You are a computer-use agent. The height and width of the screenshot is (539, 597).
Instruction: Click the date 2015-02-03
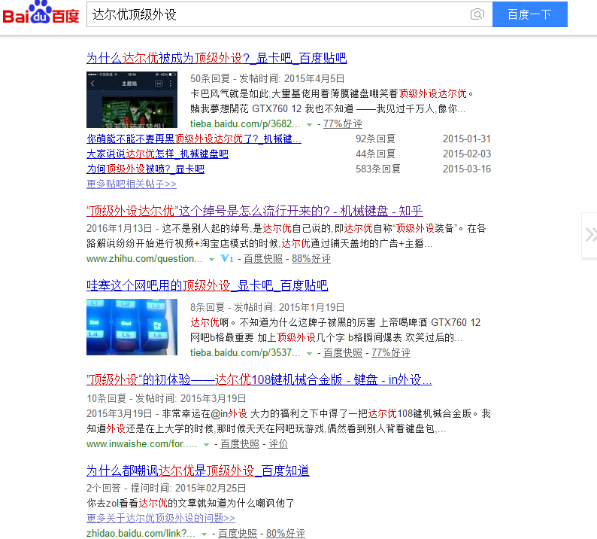[x=467, y=154]
